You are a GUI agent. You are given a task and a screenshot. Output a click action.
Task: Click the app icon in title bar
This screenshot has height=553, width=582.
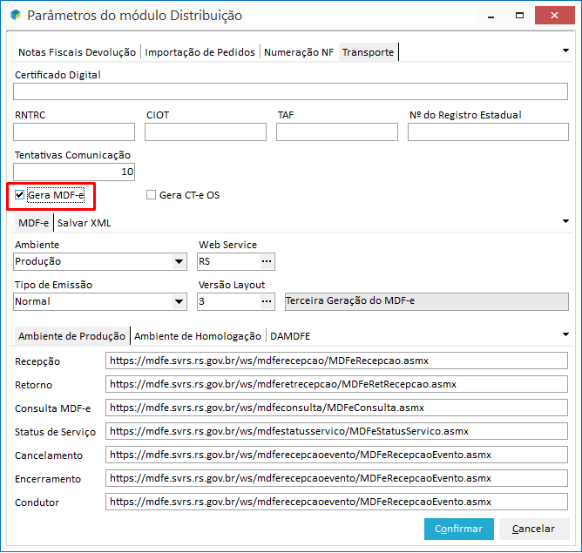[x=15, y=16]
